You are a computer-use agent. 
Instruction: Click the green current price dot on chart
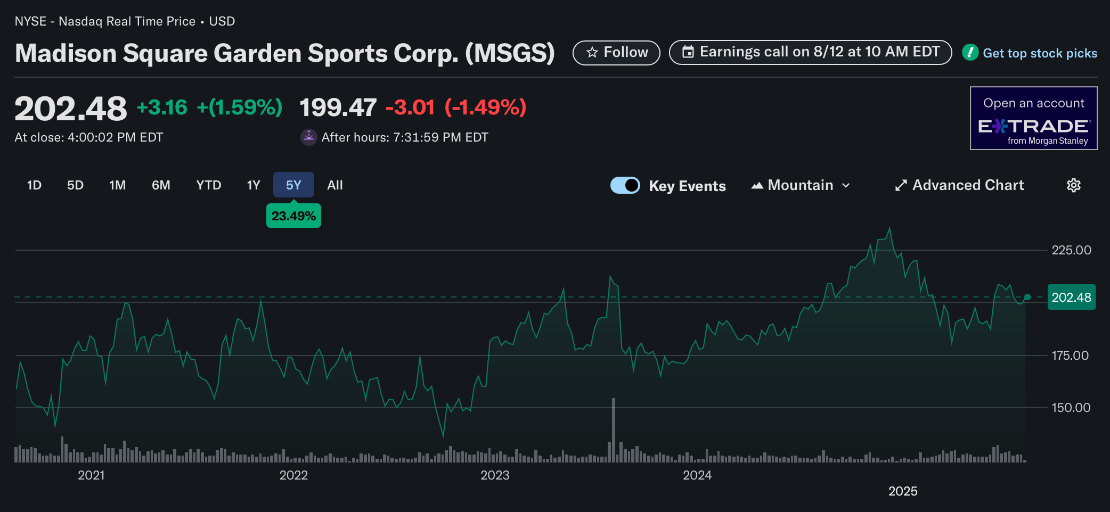1027,297
